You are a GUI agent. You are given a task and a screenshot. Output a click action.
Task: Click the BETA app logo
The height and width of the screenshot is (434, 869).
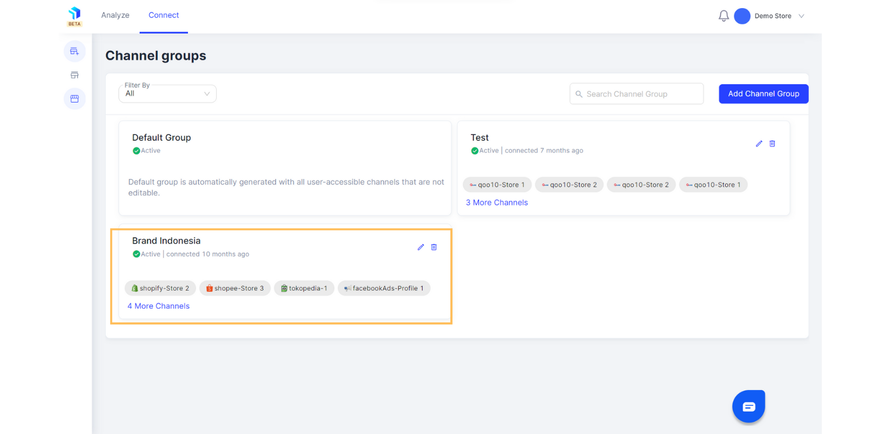[x=74, y=16]
